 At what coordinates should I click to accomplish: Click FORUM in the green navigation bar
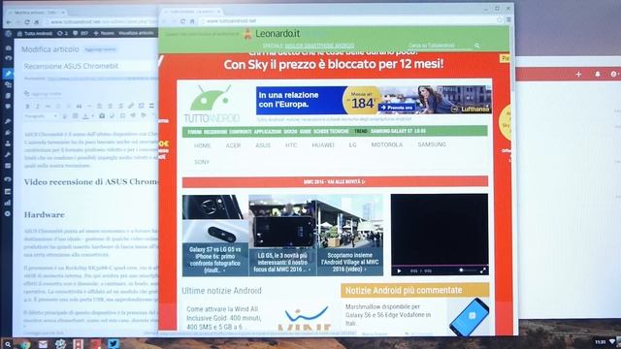pyautogui.click(x=194, y=132)
